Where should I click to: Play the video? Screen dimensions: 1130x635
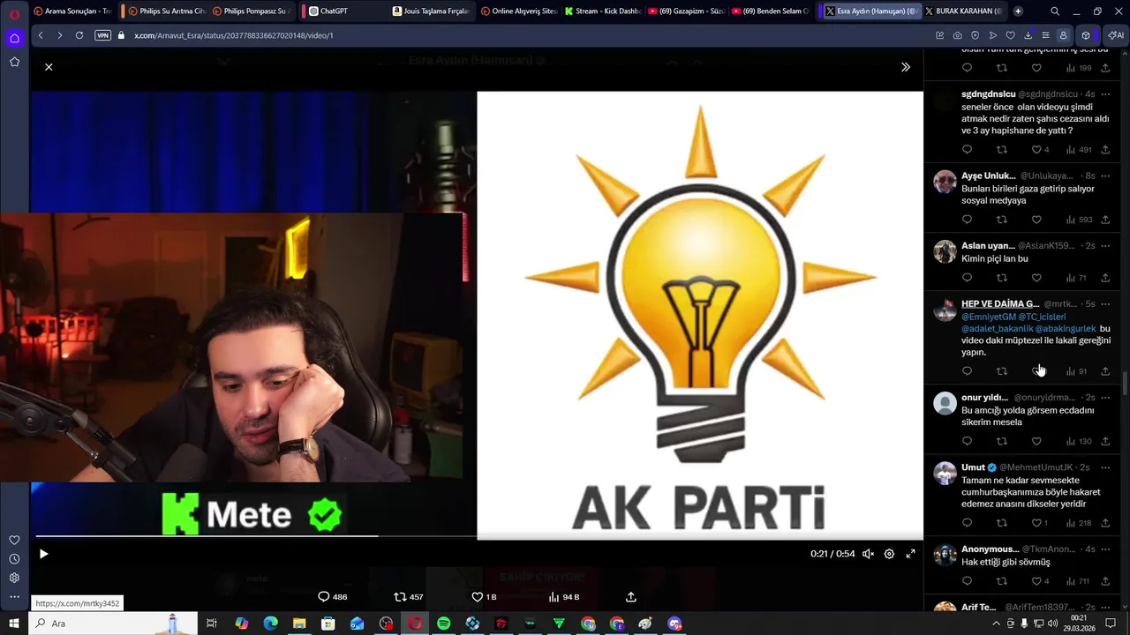pos(43,554)
